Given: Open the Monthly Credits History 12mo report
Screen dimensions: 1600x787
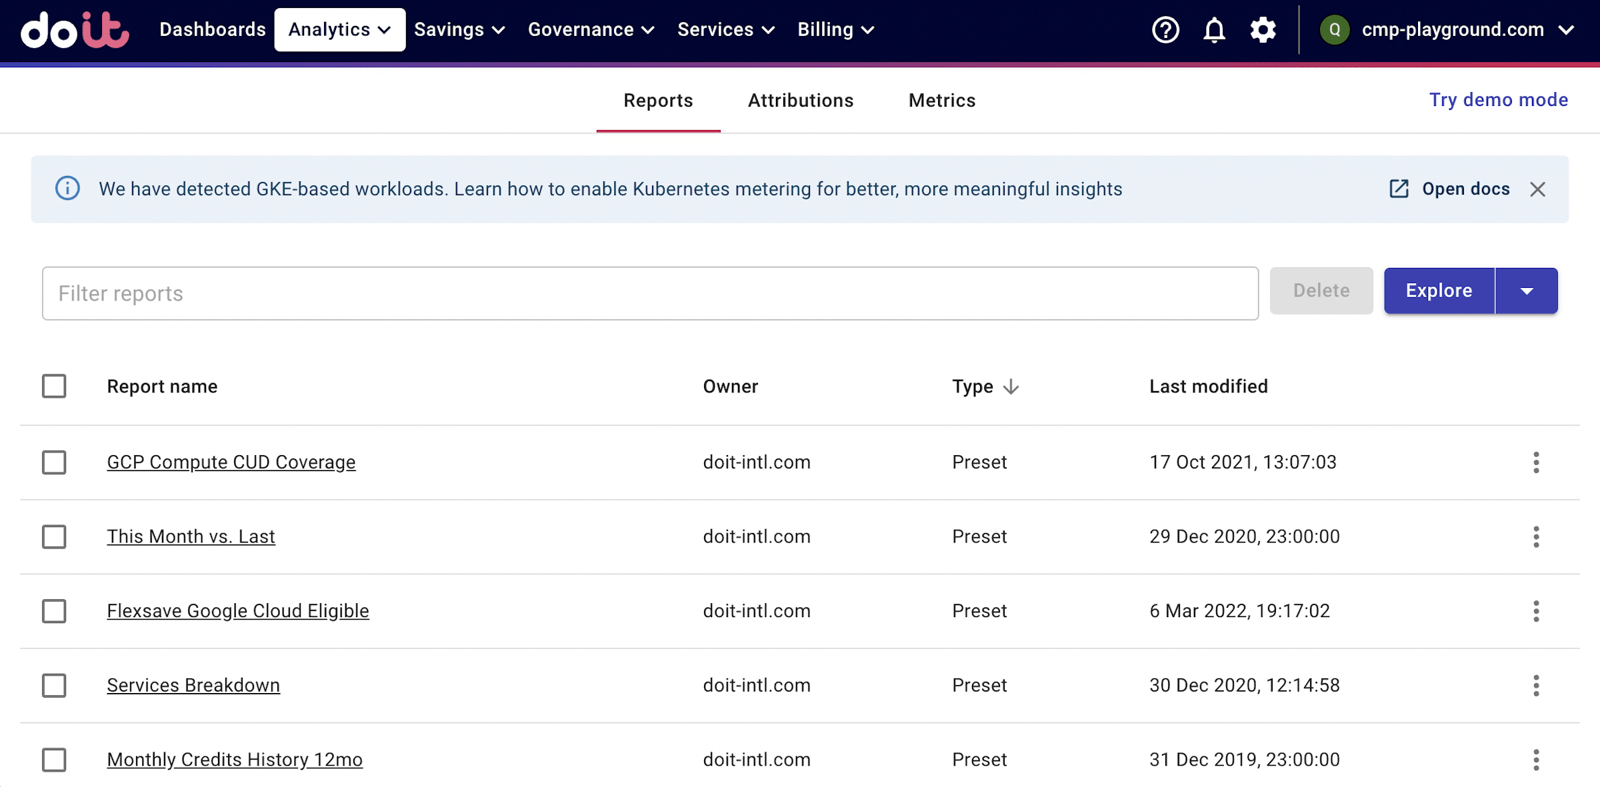Looking at the screenshot, I should (235, 760).
